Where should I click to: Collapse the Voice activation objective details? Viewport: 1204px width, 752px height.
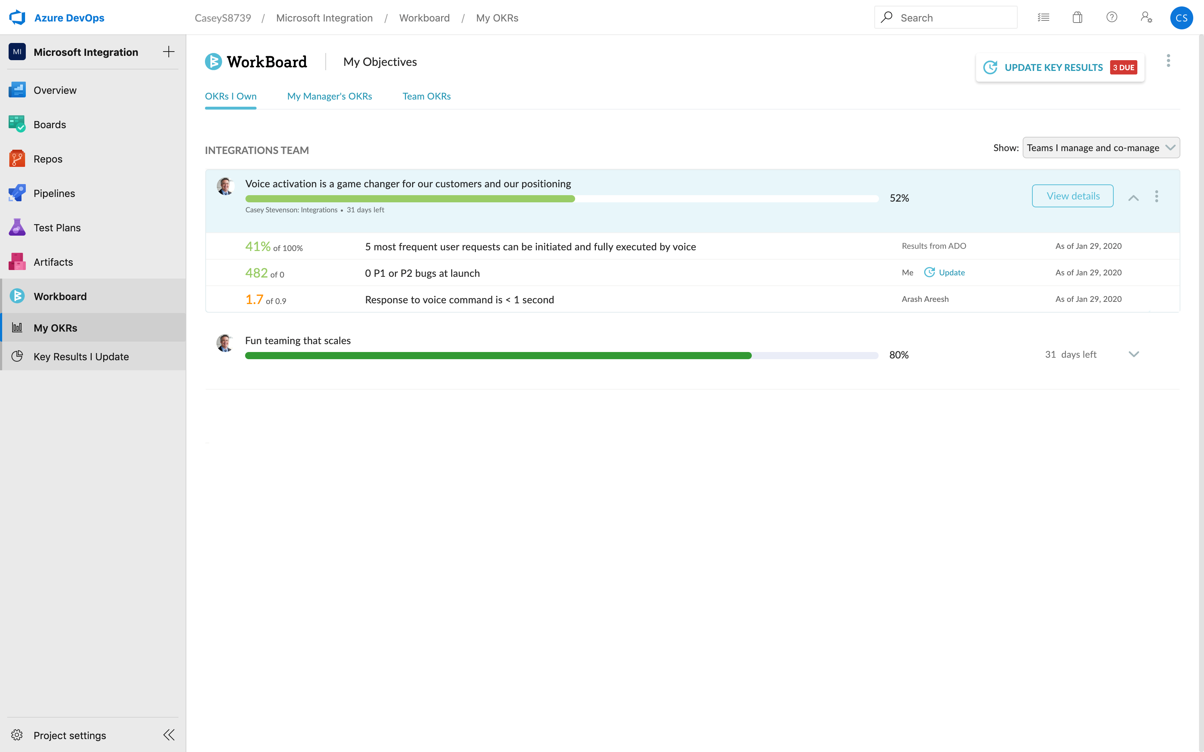click(x=1133, y=197)
